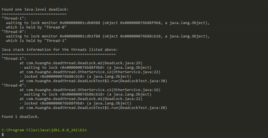The width and height of the screenshot is (268, 138).
Task: Click the "Java stack information" heading line
Action: tap(60, 50)
